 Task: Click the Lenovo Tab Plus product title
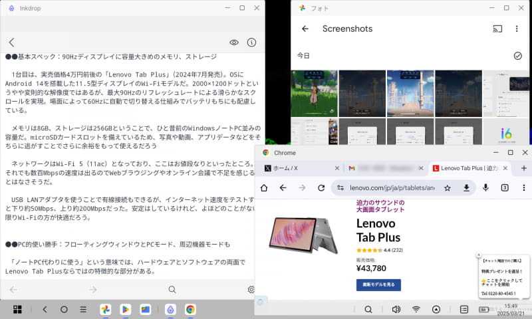[378, 231]
